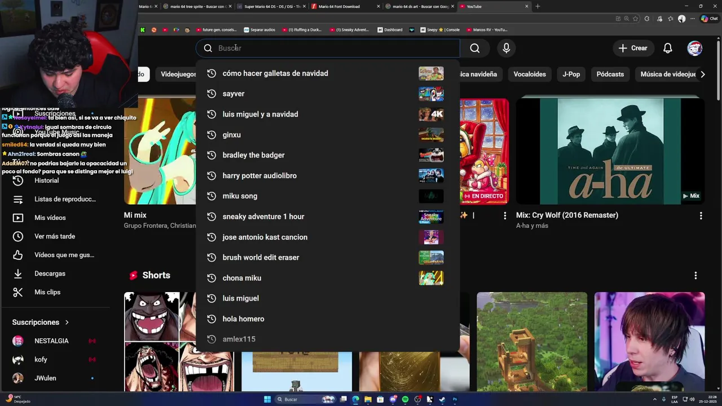
Task: Select the Vocaloides filter chip
Action: click(530, 74)
